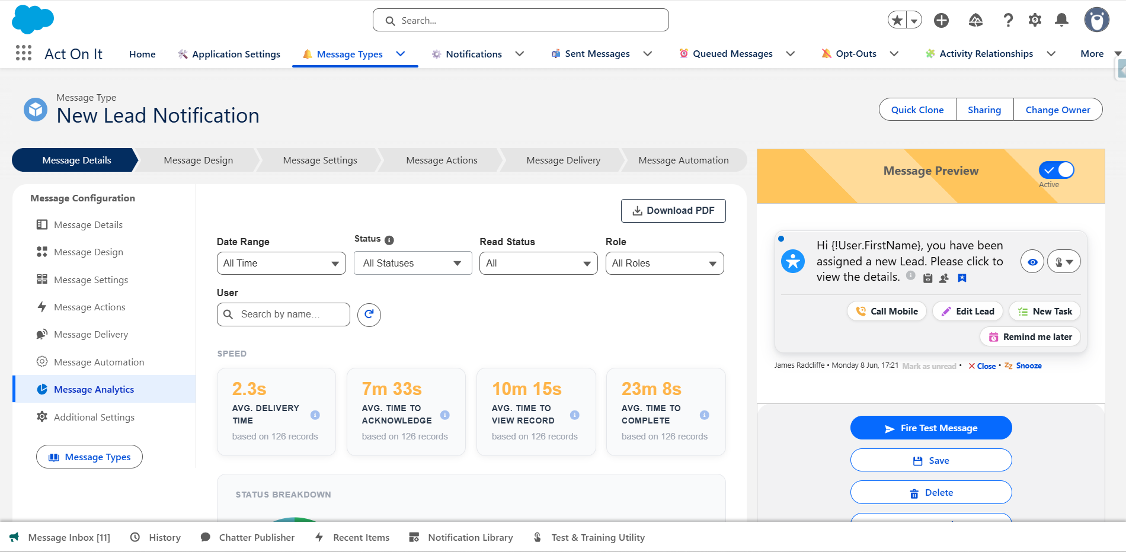
Task: Go to the Home tab
Action: pos(142,54)
